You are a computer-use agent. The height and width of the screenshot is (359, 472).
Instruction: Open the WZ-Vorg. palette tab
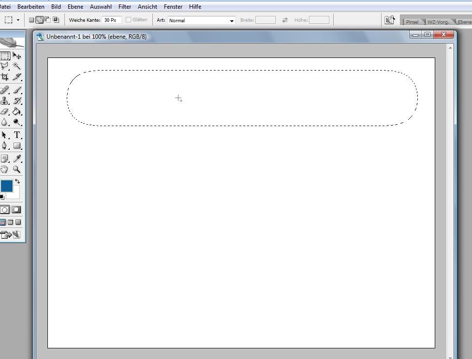point(438,22)
